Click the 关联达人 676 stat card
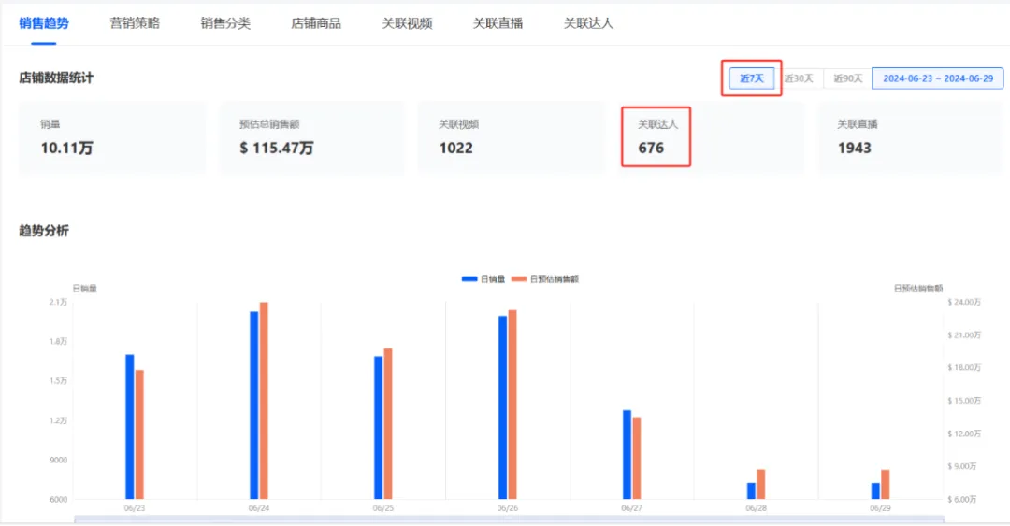This screenshot has height=526, width=1010. tap(710, 137)
